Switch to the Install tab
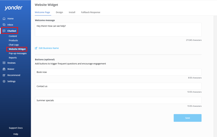This screenshot has width=217, height=137. click(x=72, y=12)
